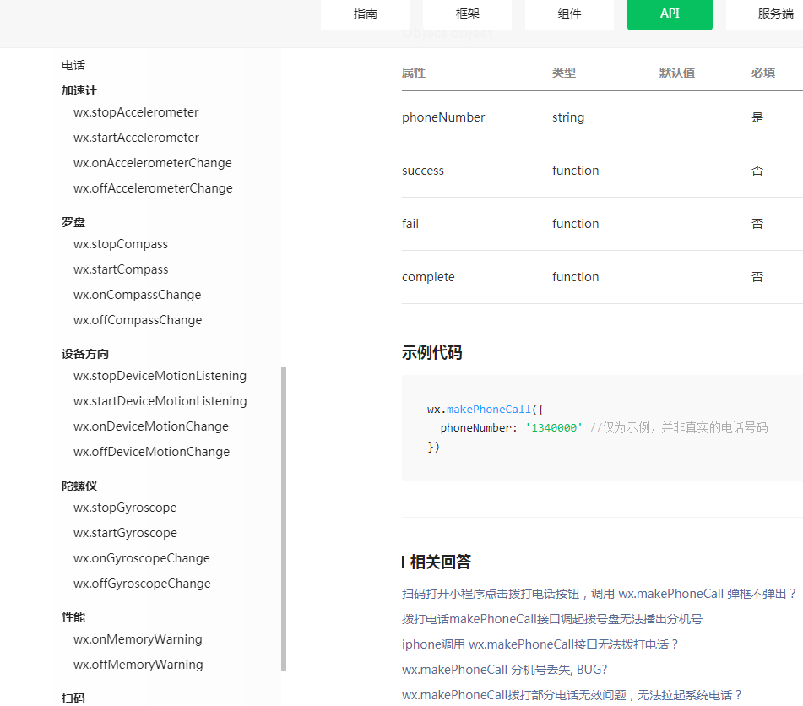Open wx.startGyroscope in sidebar
The height and width of the screenshot is (706, 803).
(x=125, y=532)
